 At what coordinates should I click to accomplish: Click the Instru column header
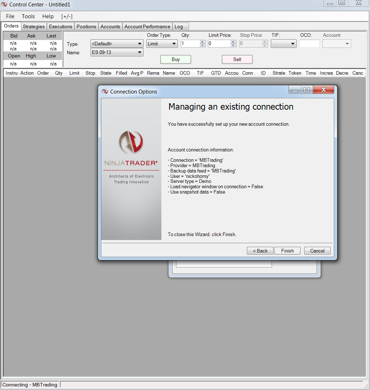click(x=11, y=73)
